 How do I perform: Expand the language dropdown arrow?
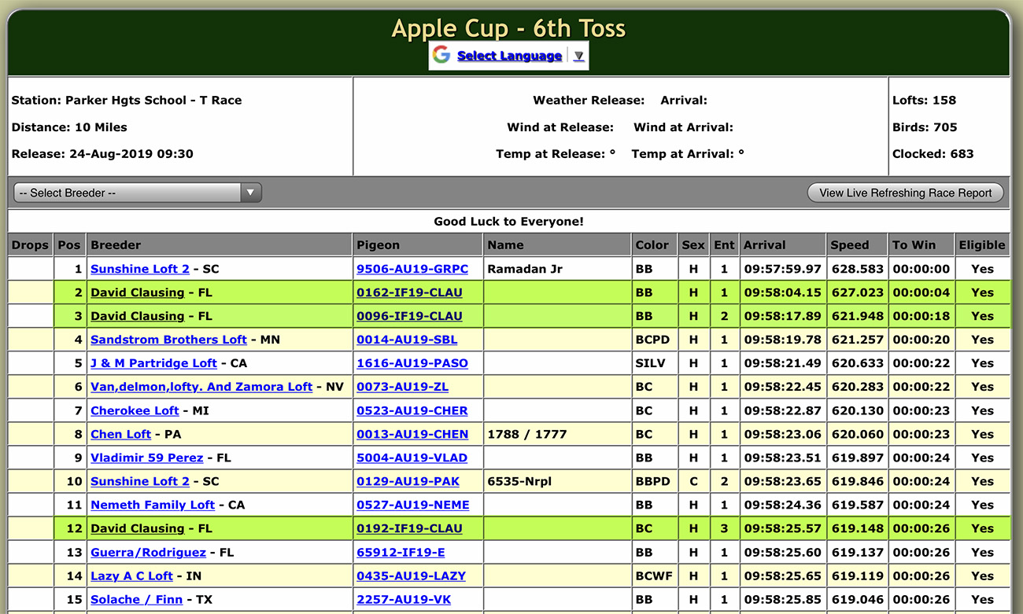(x=578, y=56)
